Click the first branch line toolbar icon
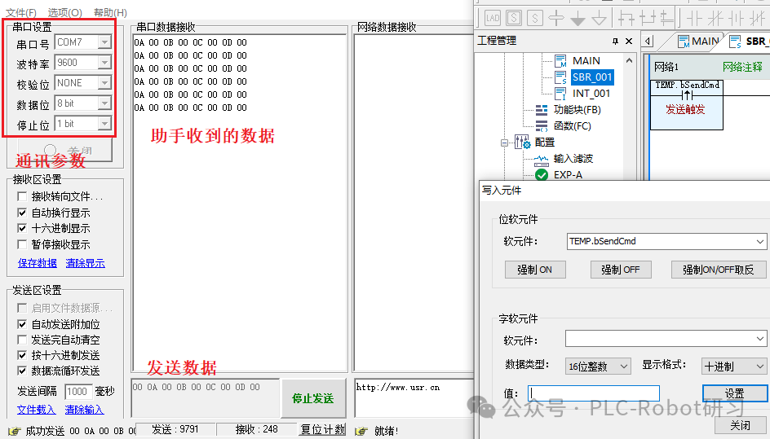This screenshot has height=439, width=770. coord(626,18)
